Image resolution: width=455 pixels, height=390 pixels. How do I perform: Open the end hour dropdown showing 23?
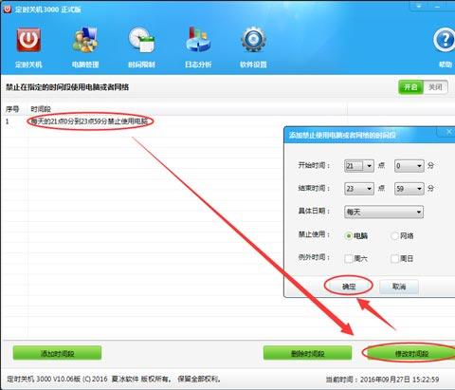pyautogui.click(x=359, y=189)
